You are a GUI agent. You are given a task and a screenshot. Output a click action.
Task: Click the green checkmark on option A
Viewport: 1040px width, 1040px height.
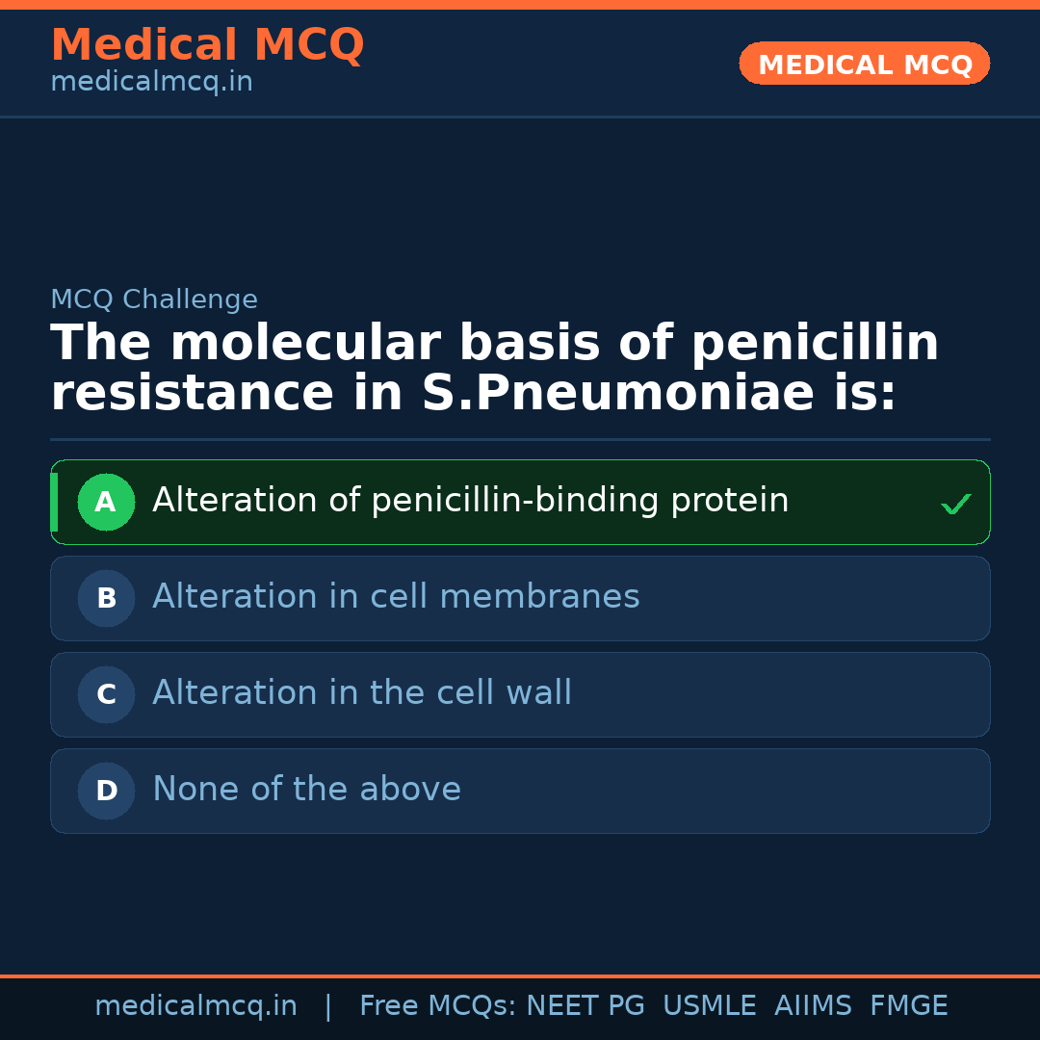955,504
